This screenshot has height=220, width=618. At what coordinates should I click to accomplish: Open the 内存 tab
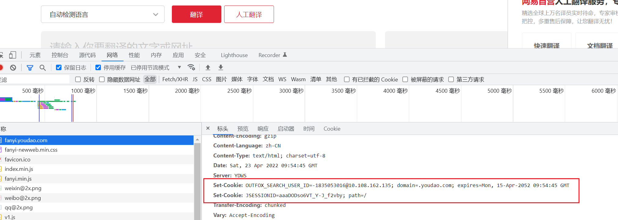pos(156,55)
